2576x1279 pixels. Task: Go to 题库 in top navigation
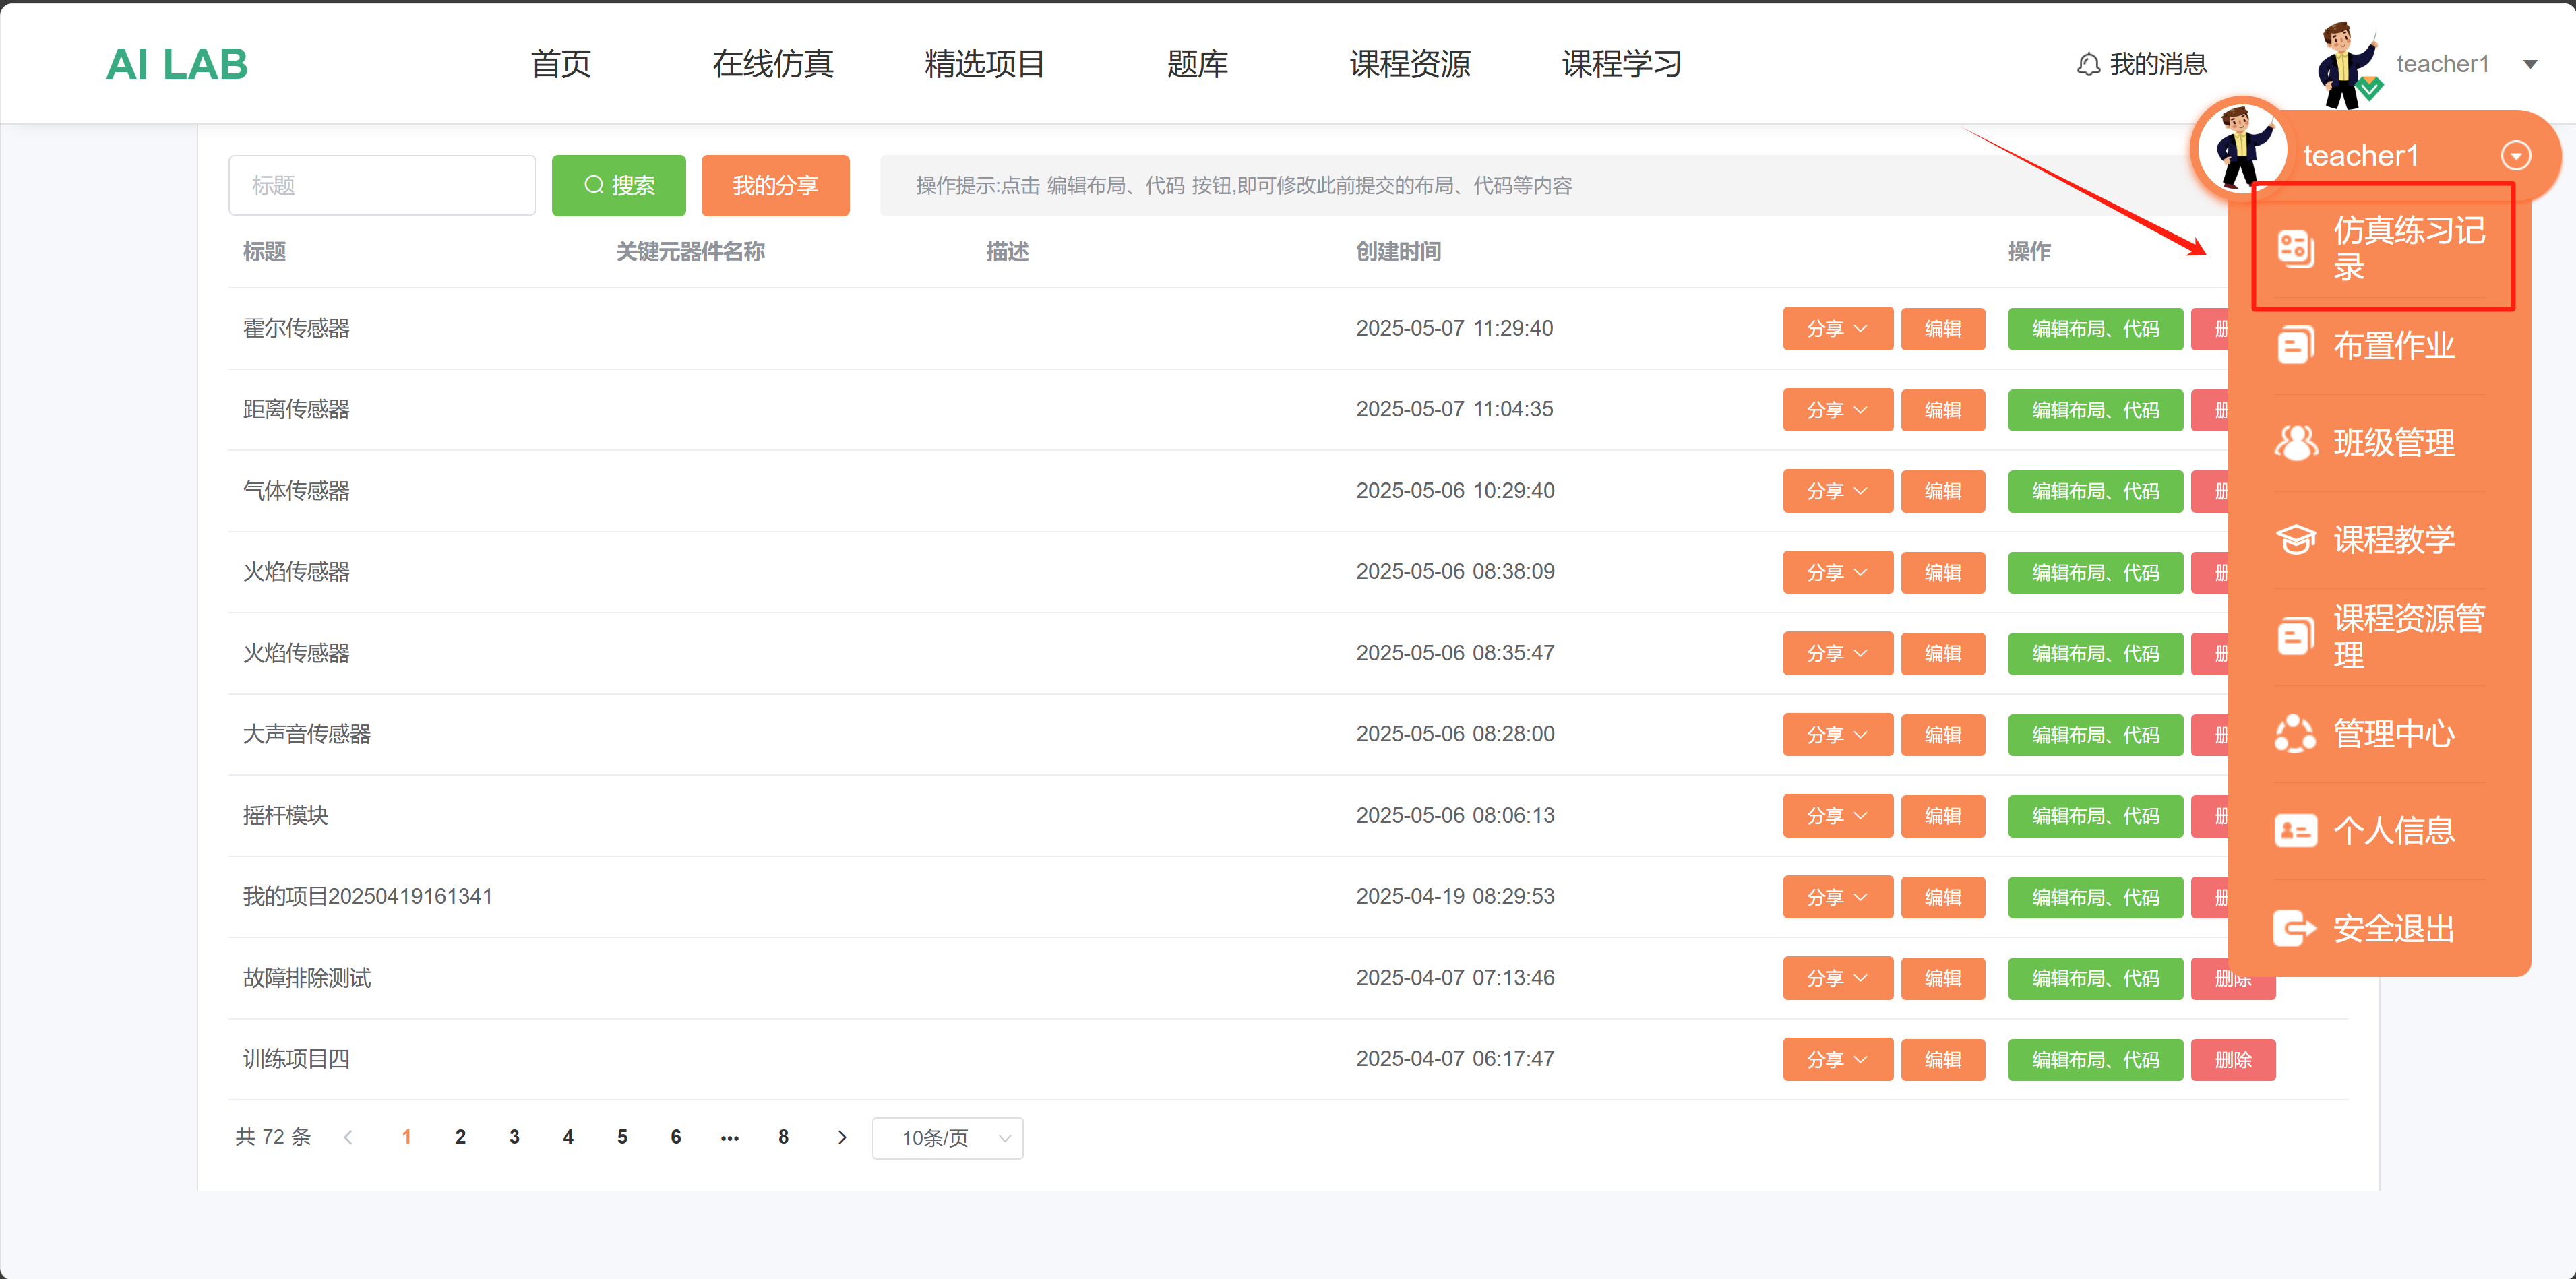(1196, 65)
